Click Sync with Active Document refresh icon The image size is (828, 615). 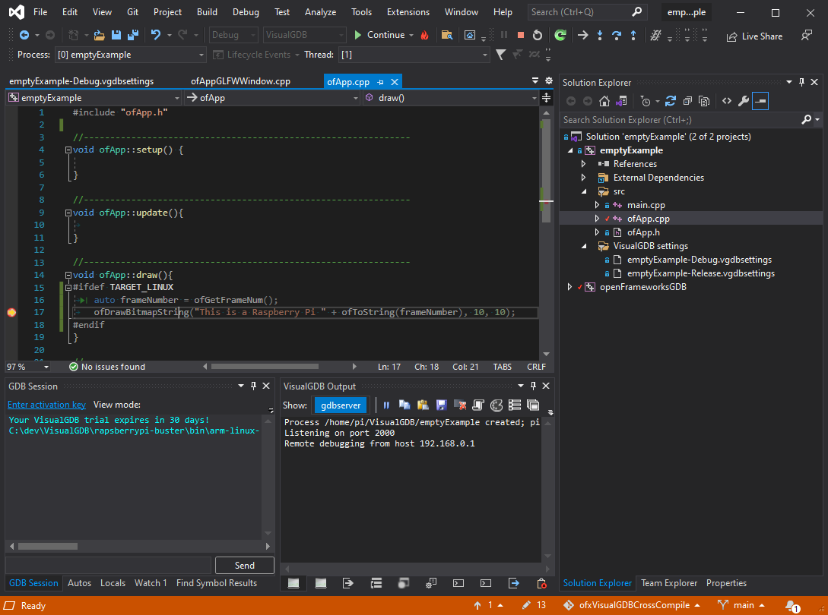tap(671, 101)
